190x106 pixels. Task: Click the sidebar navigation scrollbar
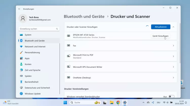pos(60,69)
